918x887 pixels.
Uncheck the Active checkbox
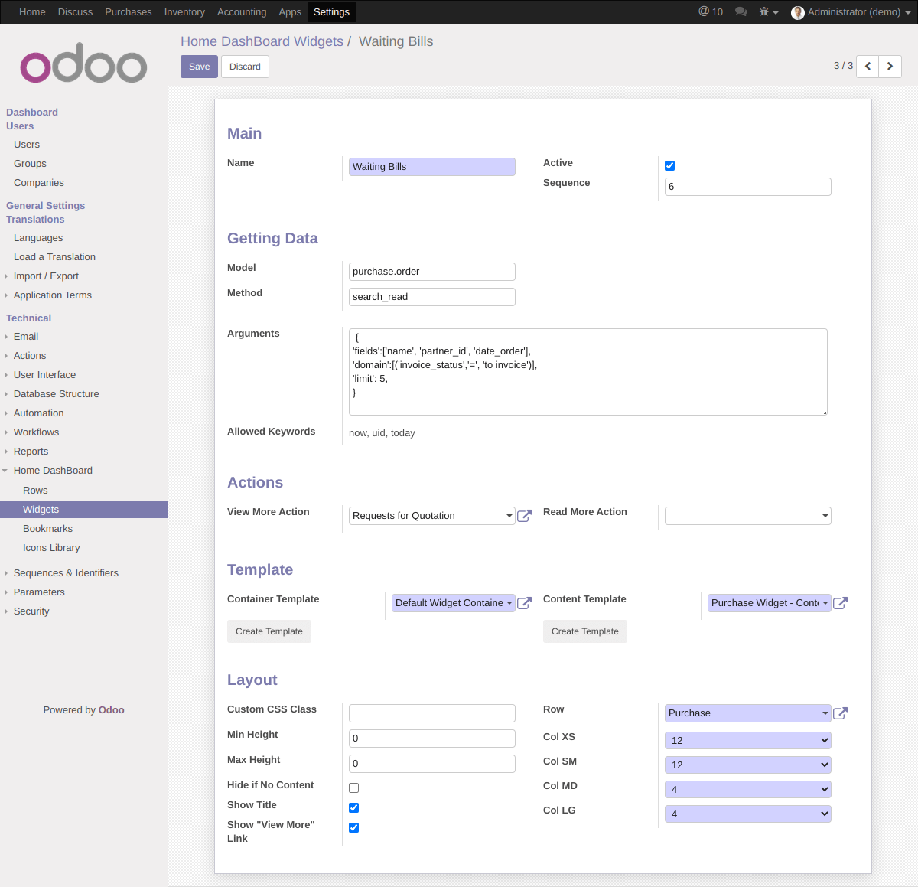pos(669,165)
